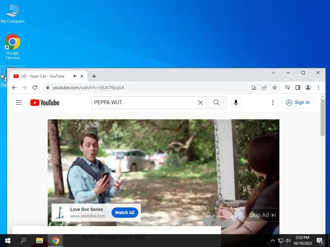Open the Windows Start menu

[x=8, y=241]
